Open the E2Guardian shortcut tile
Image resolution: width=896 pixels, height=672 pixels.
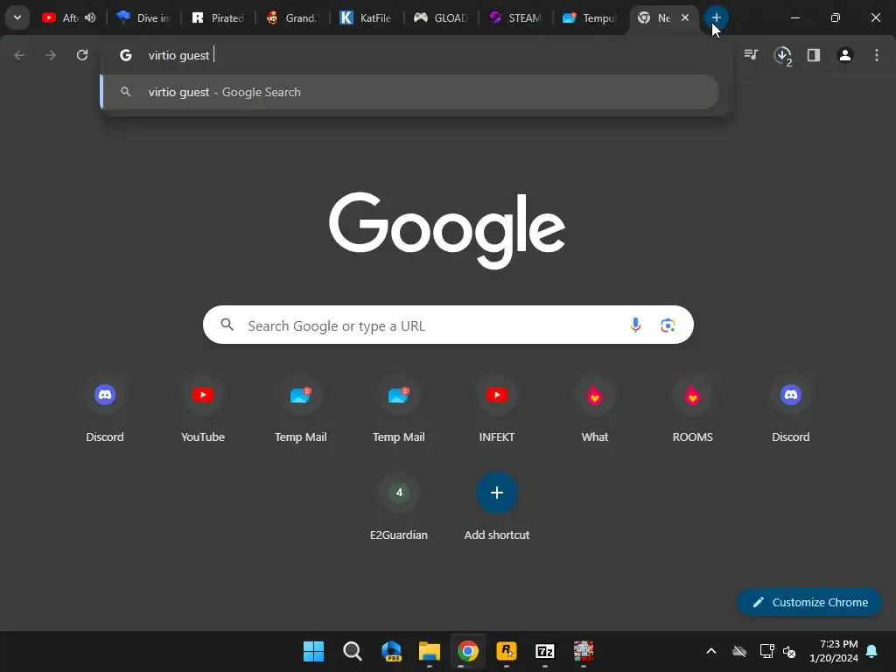tap(399, 508)
